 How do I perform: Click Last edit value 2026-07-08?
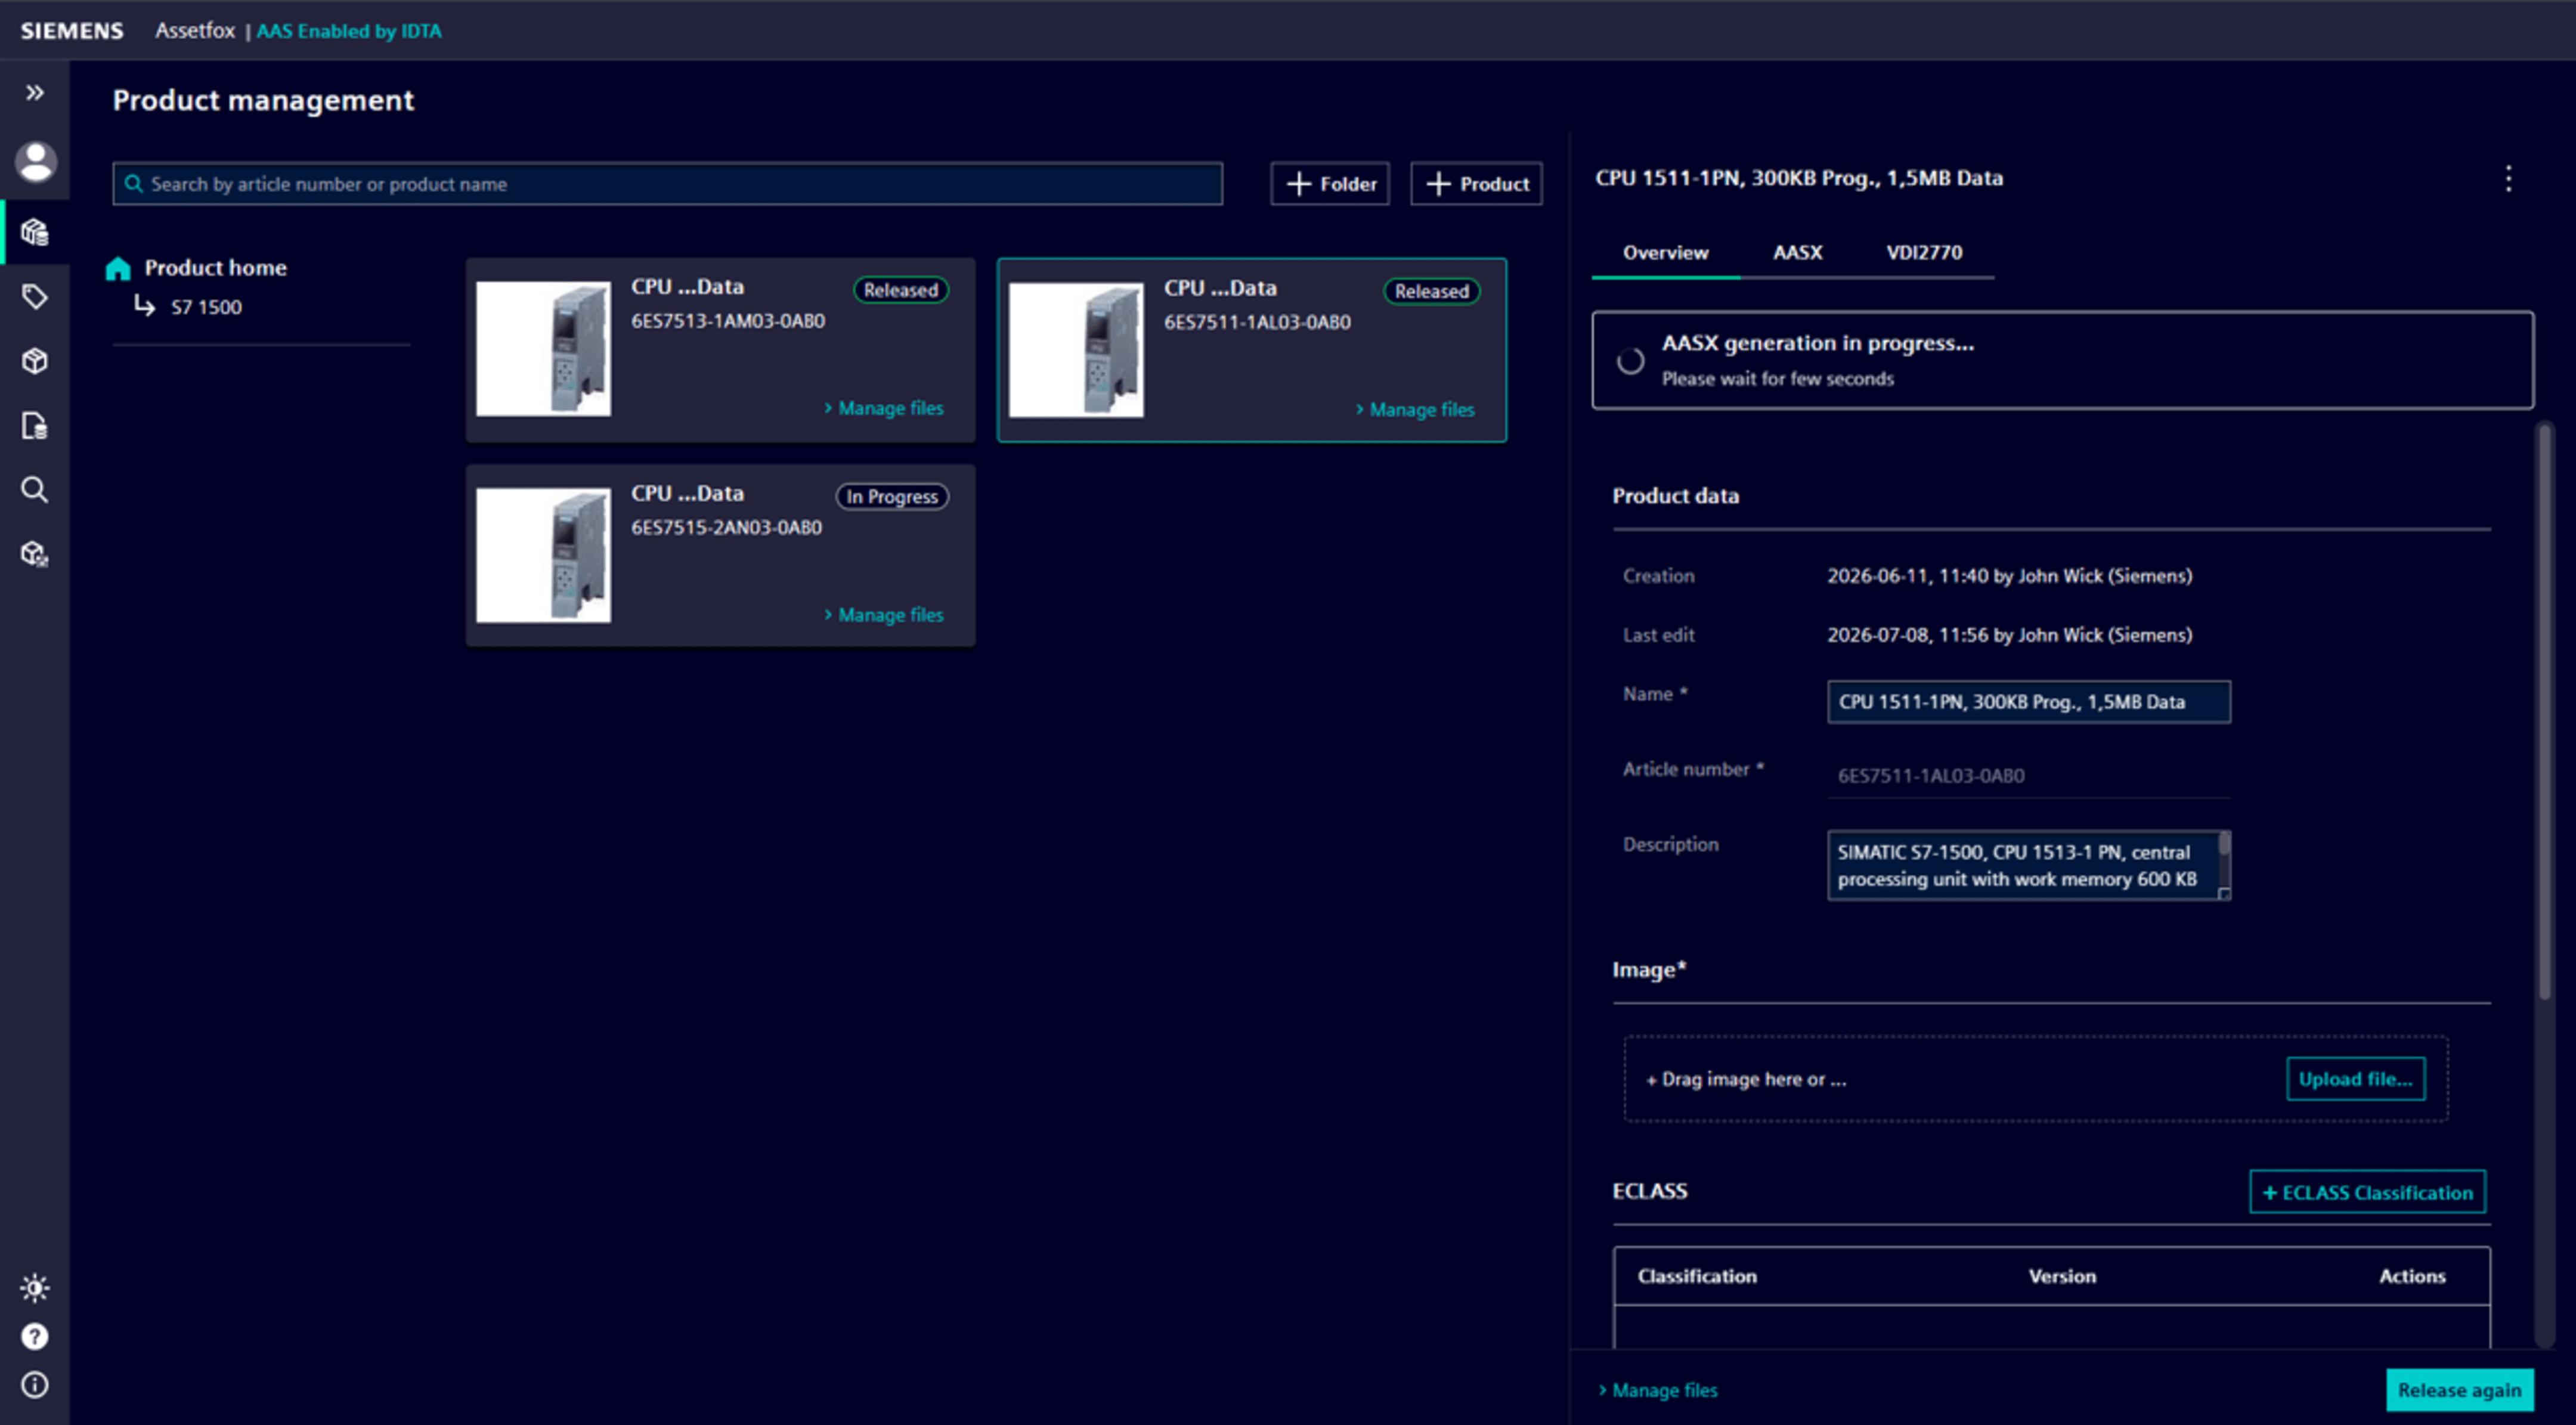2009,635
